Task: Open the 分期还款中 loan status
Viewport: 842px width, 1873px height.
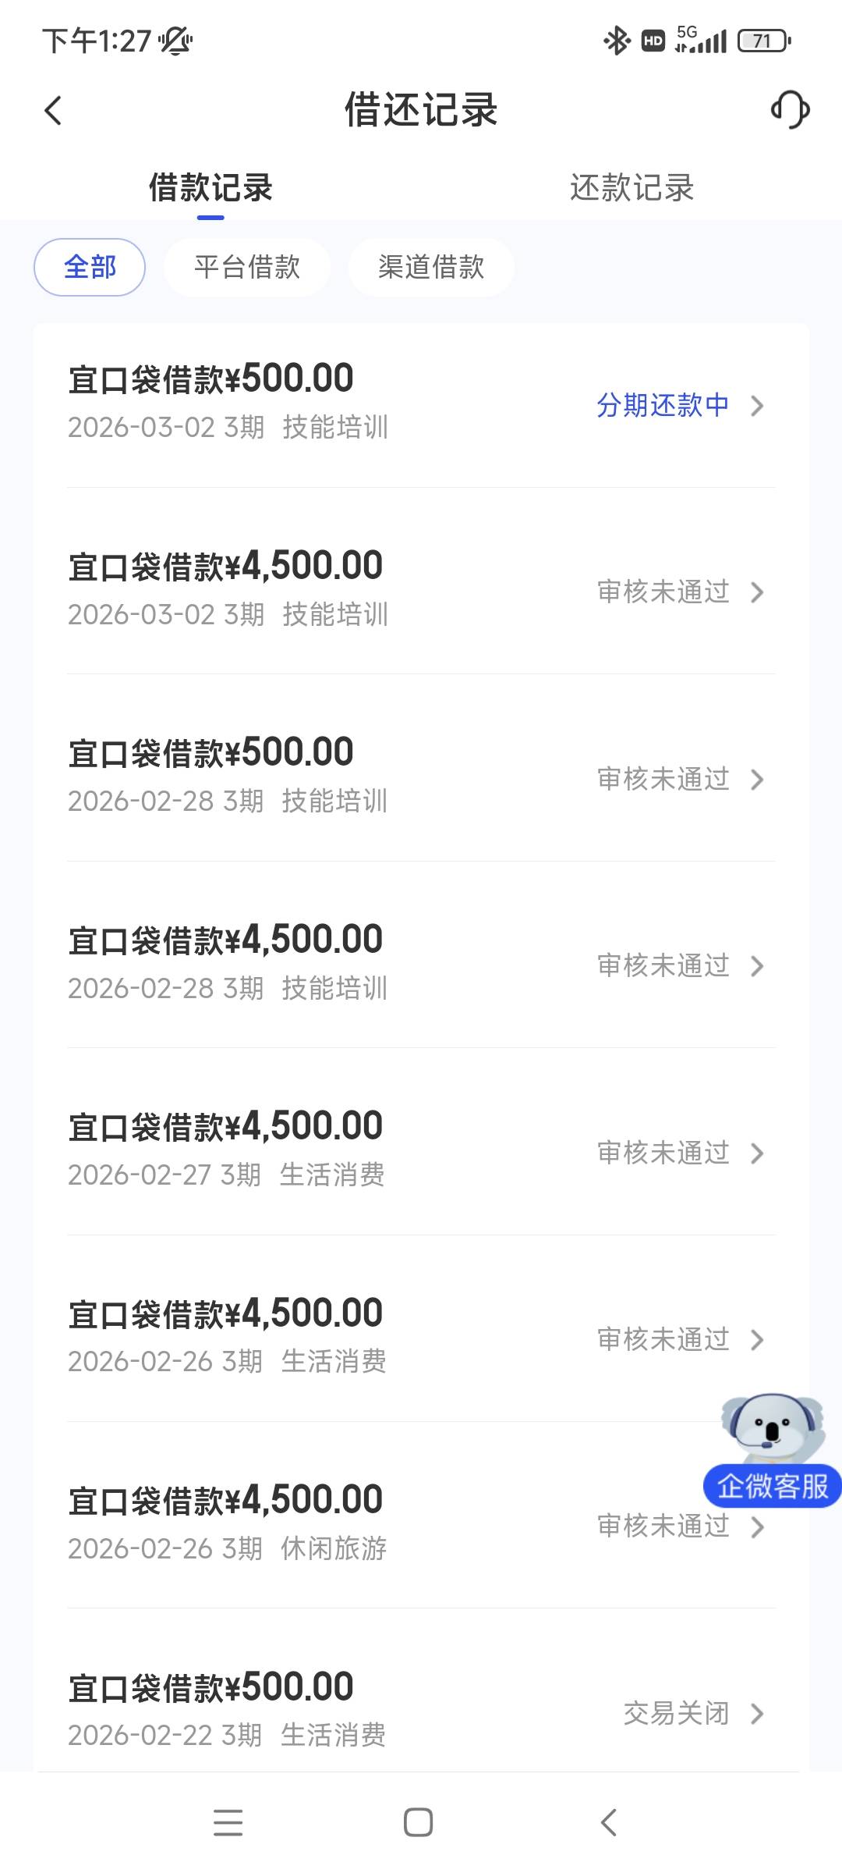Action: pos(663,405)
